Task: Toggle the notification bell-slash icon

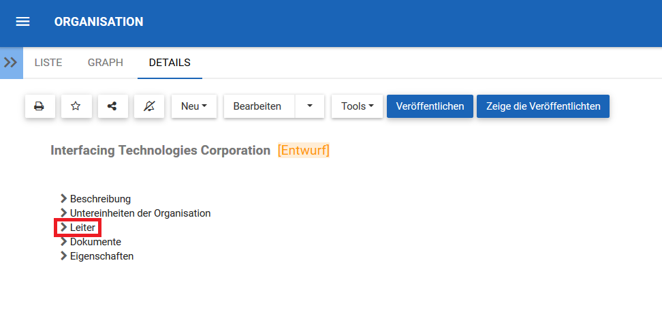Action: click(x=149, y=106)
